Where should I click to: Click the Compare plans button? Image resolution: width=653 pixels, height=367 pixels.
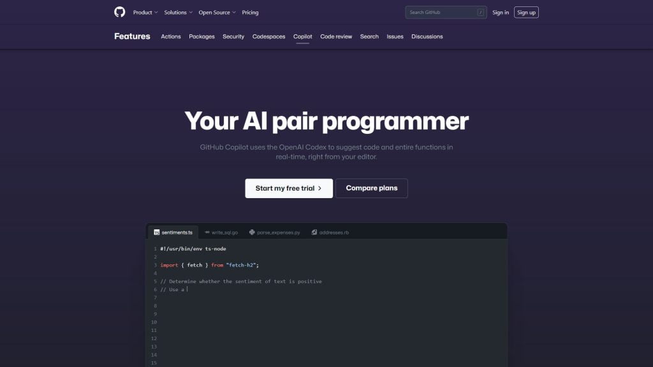pos(371,188)
